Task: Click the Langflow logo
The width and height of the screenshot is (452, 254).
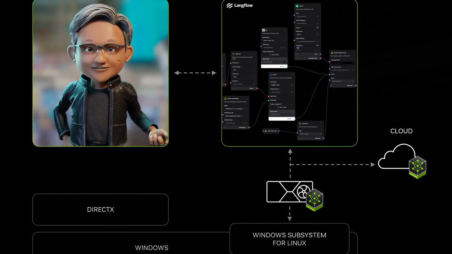Action: tap(239, 5)
